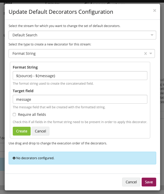Click the "No decorators configured" alert box
The height and width of the screenshot is (194, 164).
pyautogui.click(x=82, y=158)
